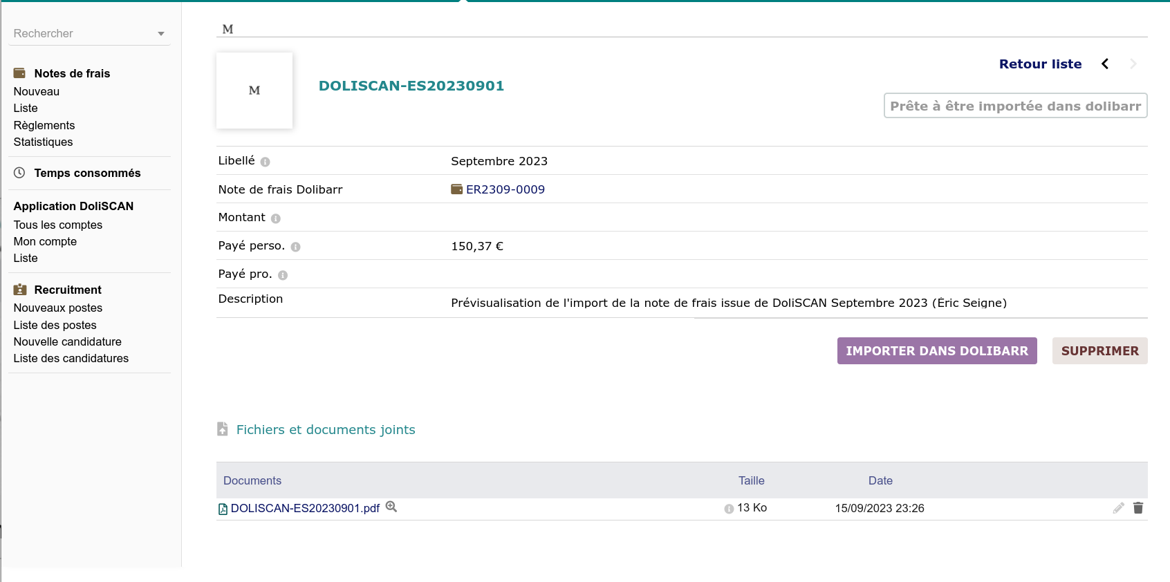This screenshot has height=582, width=1170.
Task: Go to previous record with left chevron
Action: point(1105,64)
